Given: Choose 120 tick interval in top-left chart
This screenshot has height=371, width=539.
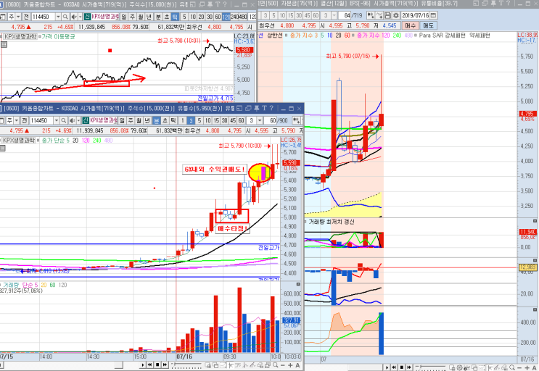Looking at the screenshot, I should (226, 17).
